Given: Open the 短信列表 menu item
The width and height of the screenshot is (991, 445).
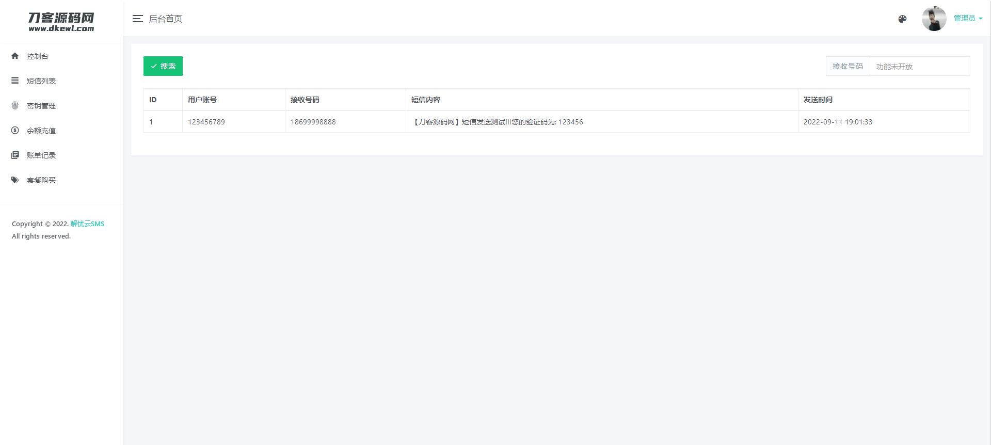Looking at the screenshot, I should 41,81.
